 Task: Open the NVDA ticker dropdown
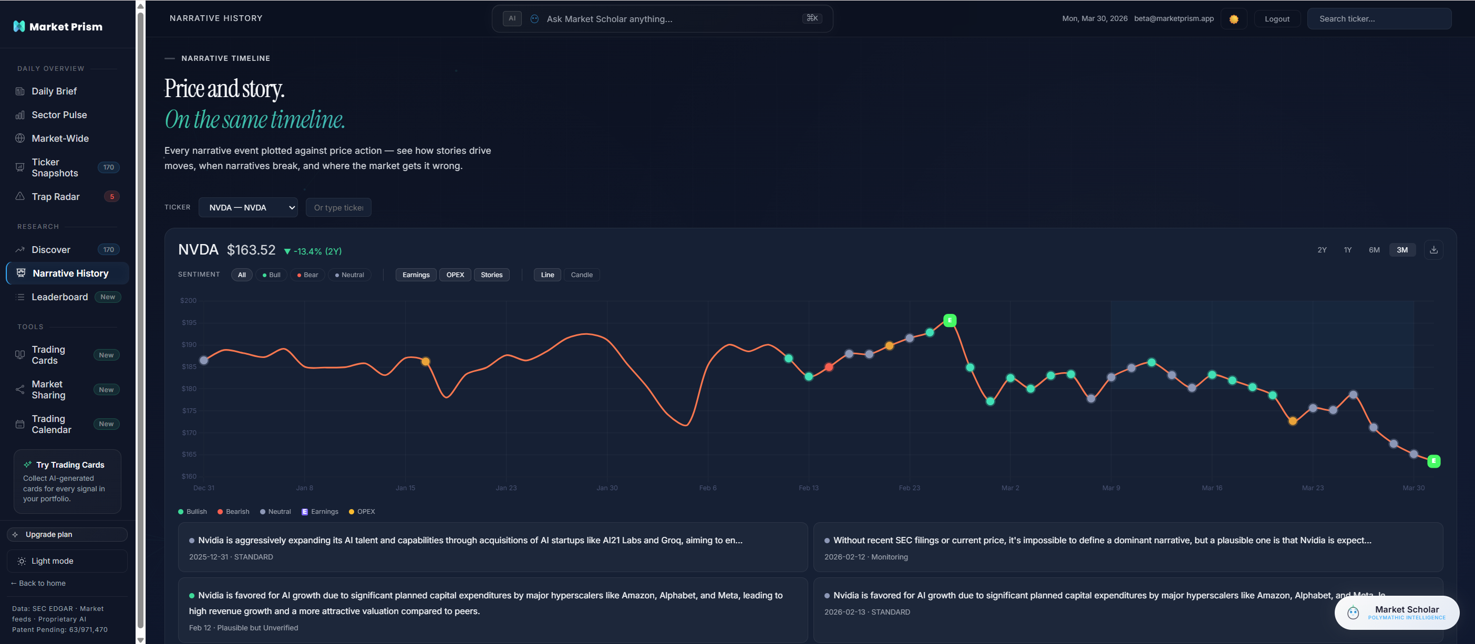coord(248,207)
